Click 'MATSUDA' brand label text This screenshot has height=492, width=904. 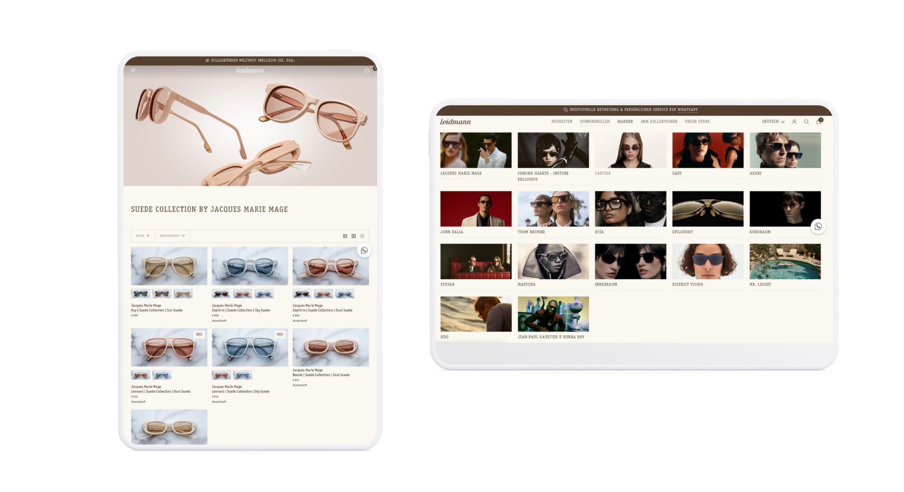tap(527, 285)
